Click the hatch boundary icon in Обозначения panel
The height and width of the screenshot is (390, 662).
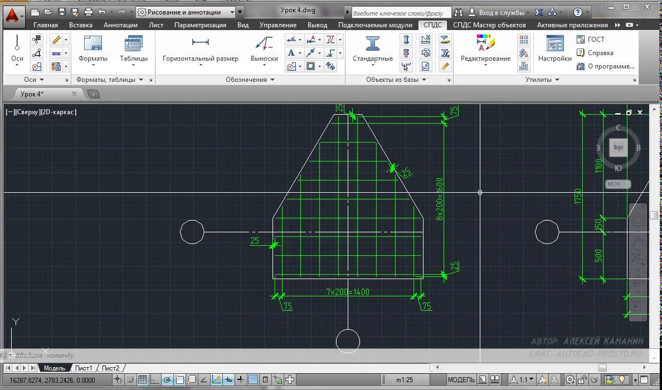(x=311, y=66)
